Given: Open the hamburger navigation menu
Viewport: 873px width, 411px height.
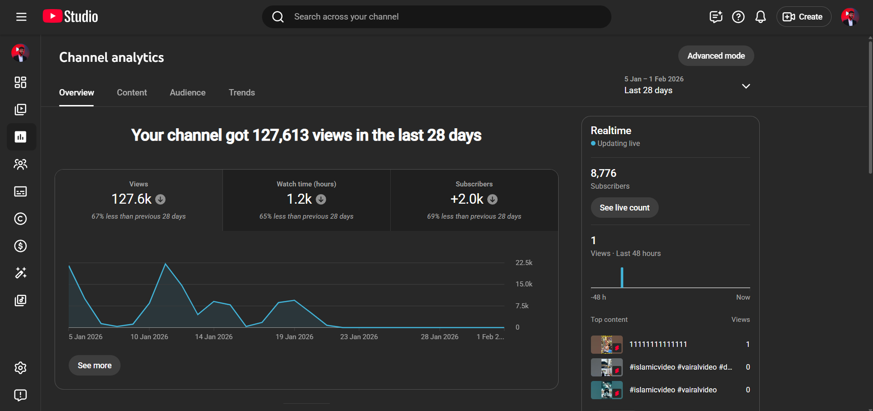Looking at the screenshot, I should (x=21, y=17).
